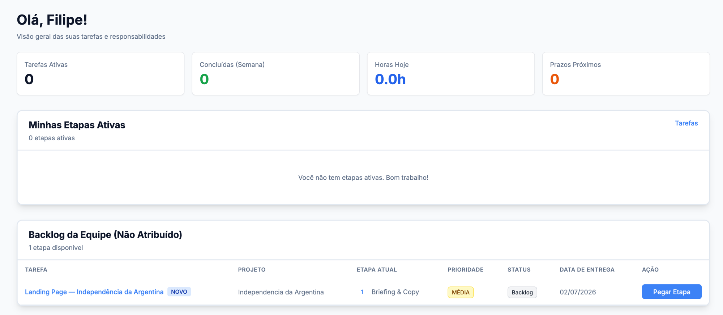This screenshot has width=723, height=315.
Task: Click the TAREFA column header
Action: pos(36,270)
